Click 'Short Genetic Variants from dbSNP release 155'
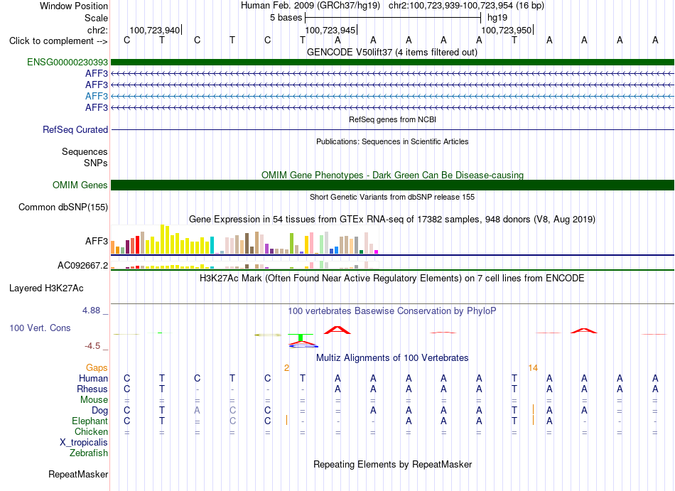Screen dimensions: 675x491 (392, 197)
